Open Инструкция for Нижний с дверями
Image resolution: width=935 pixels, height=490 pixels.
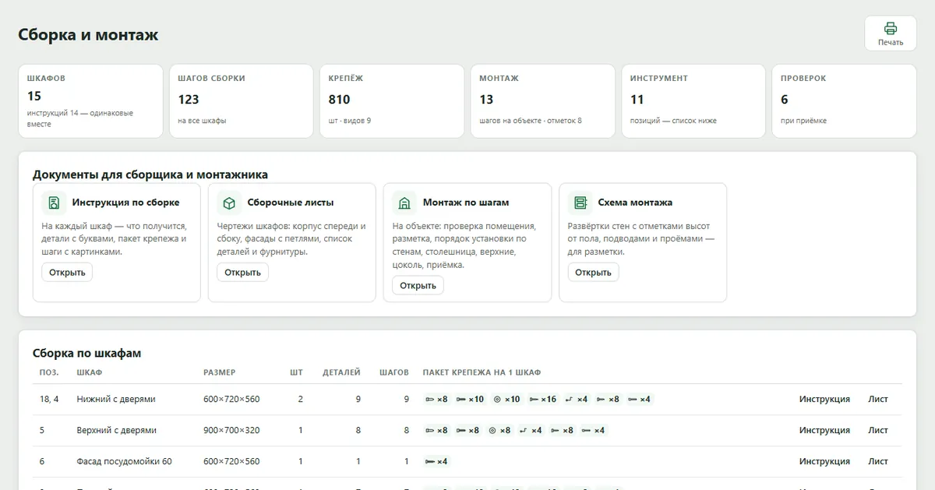(824, 399)
